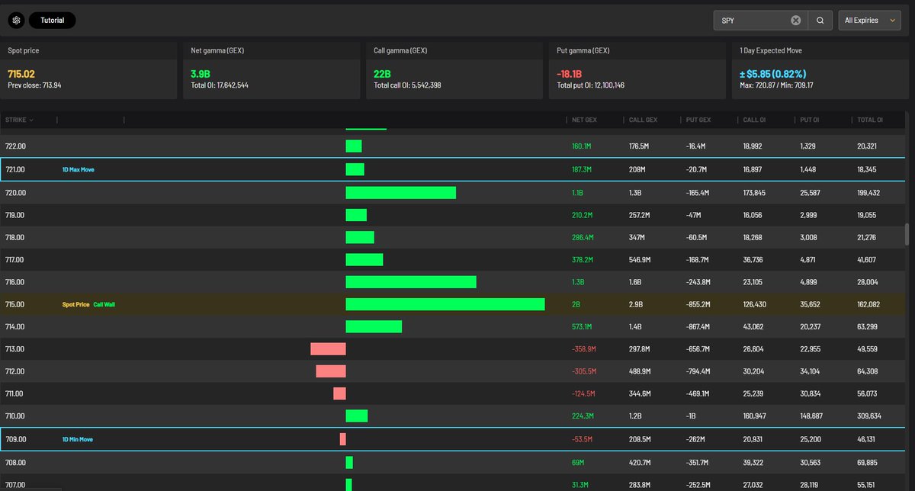The width and height of the screenshot is (915, 491).
Task: Click the green gamma bar for strike 710.00
Action: click(x=357, y=416)
